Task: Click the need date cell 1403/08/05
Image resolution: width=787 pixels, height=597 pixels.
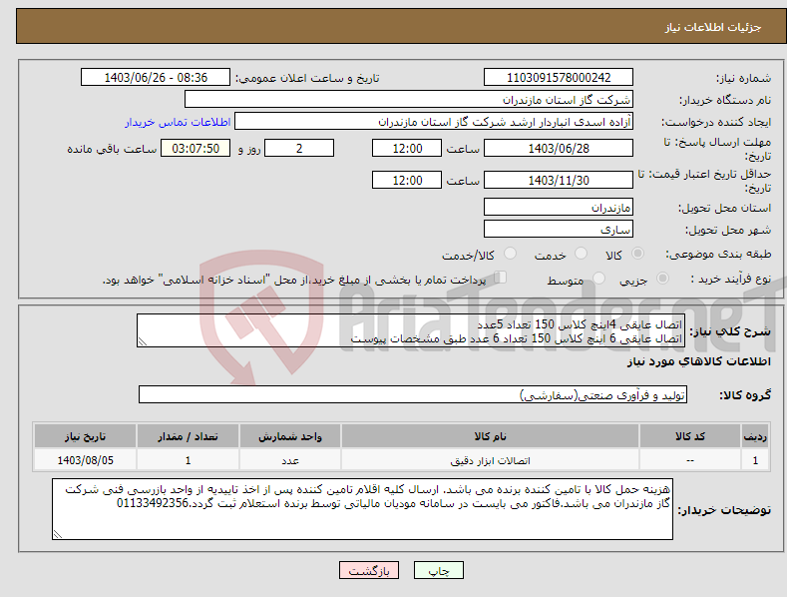Action: point(86,460)
